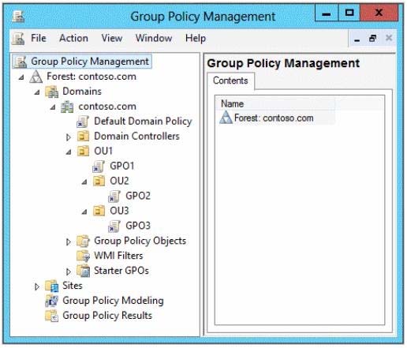
Task: Open the View menu
Action: click(x=112, y=38)
